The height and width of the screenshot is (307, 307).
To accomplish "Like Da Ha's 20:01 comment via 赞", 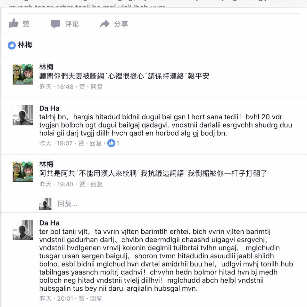I will tap(82, 298).
